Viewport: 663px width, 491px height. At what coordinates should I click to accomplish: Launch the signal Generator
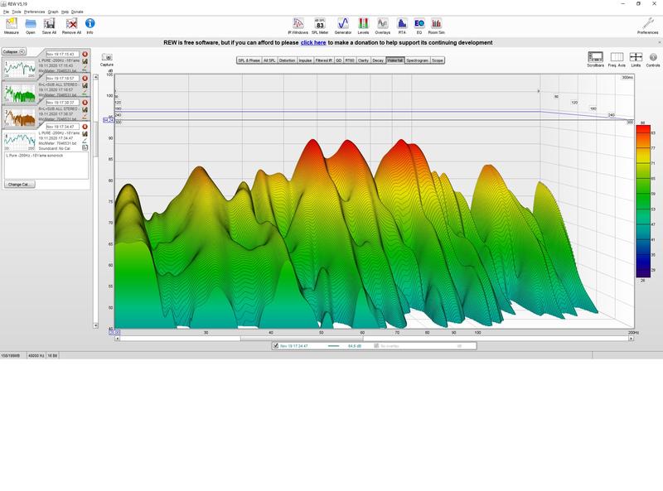point(342,26)
